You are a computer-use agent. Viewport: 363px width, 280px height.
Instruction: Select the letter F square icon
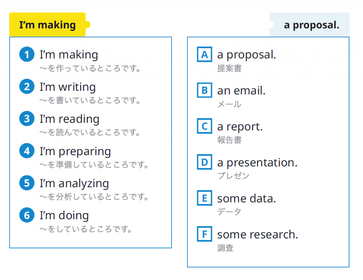[x=204, y=234]
